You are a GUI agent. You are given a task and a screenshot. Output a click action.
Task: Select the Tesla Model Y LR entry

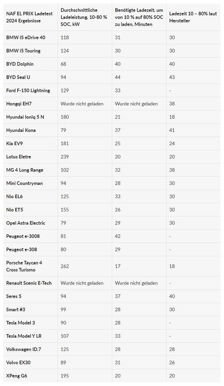[x=24, y=336]
